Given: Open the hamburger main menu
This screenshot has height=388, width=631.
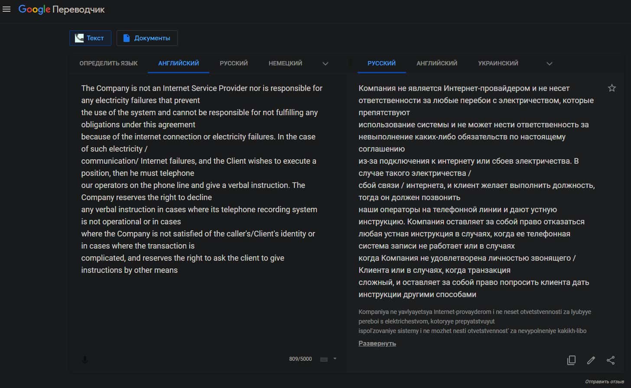Looking at the screenshot, I should (x=7, y=9).
